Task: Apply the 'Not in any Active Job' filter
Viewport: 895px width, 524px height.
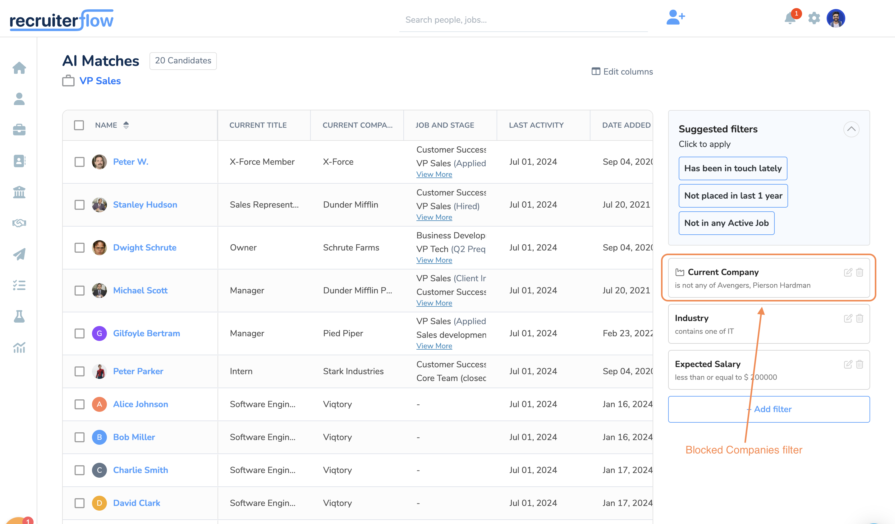Action: [726, 223]
